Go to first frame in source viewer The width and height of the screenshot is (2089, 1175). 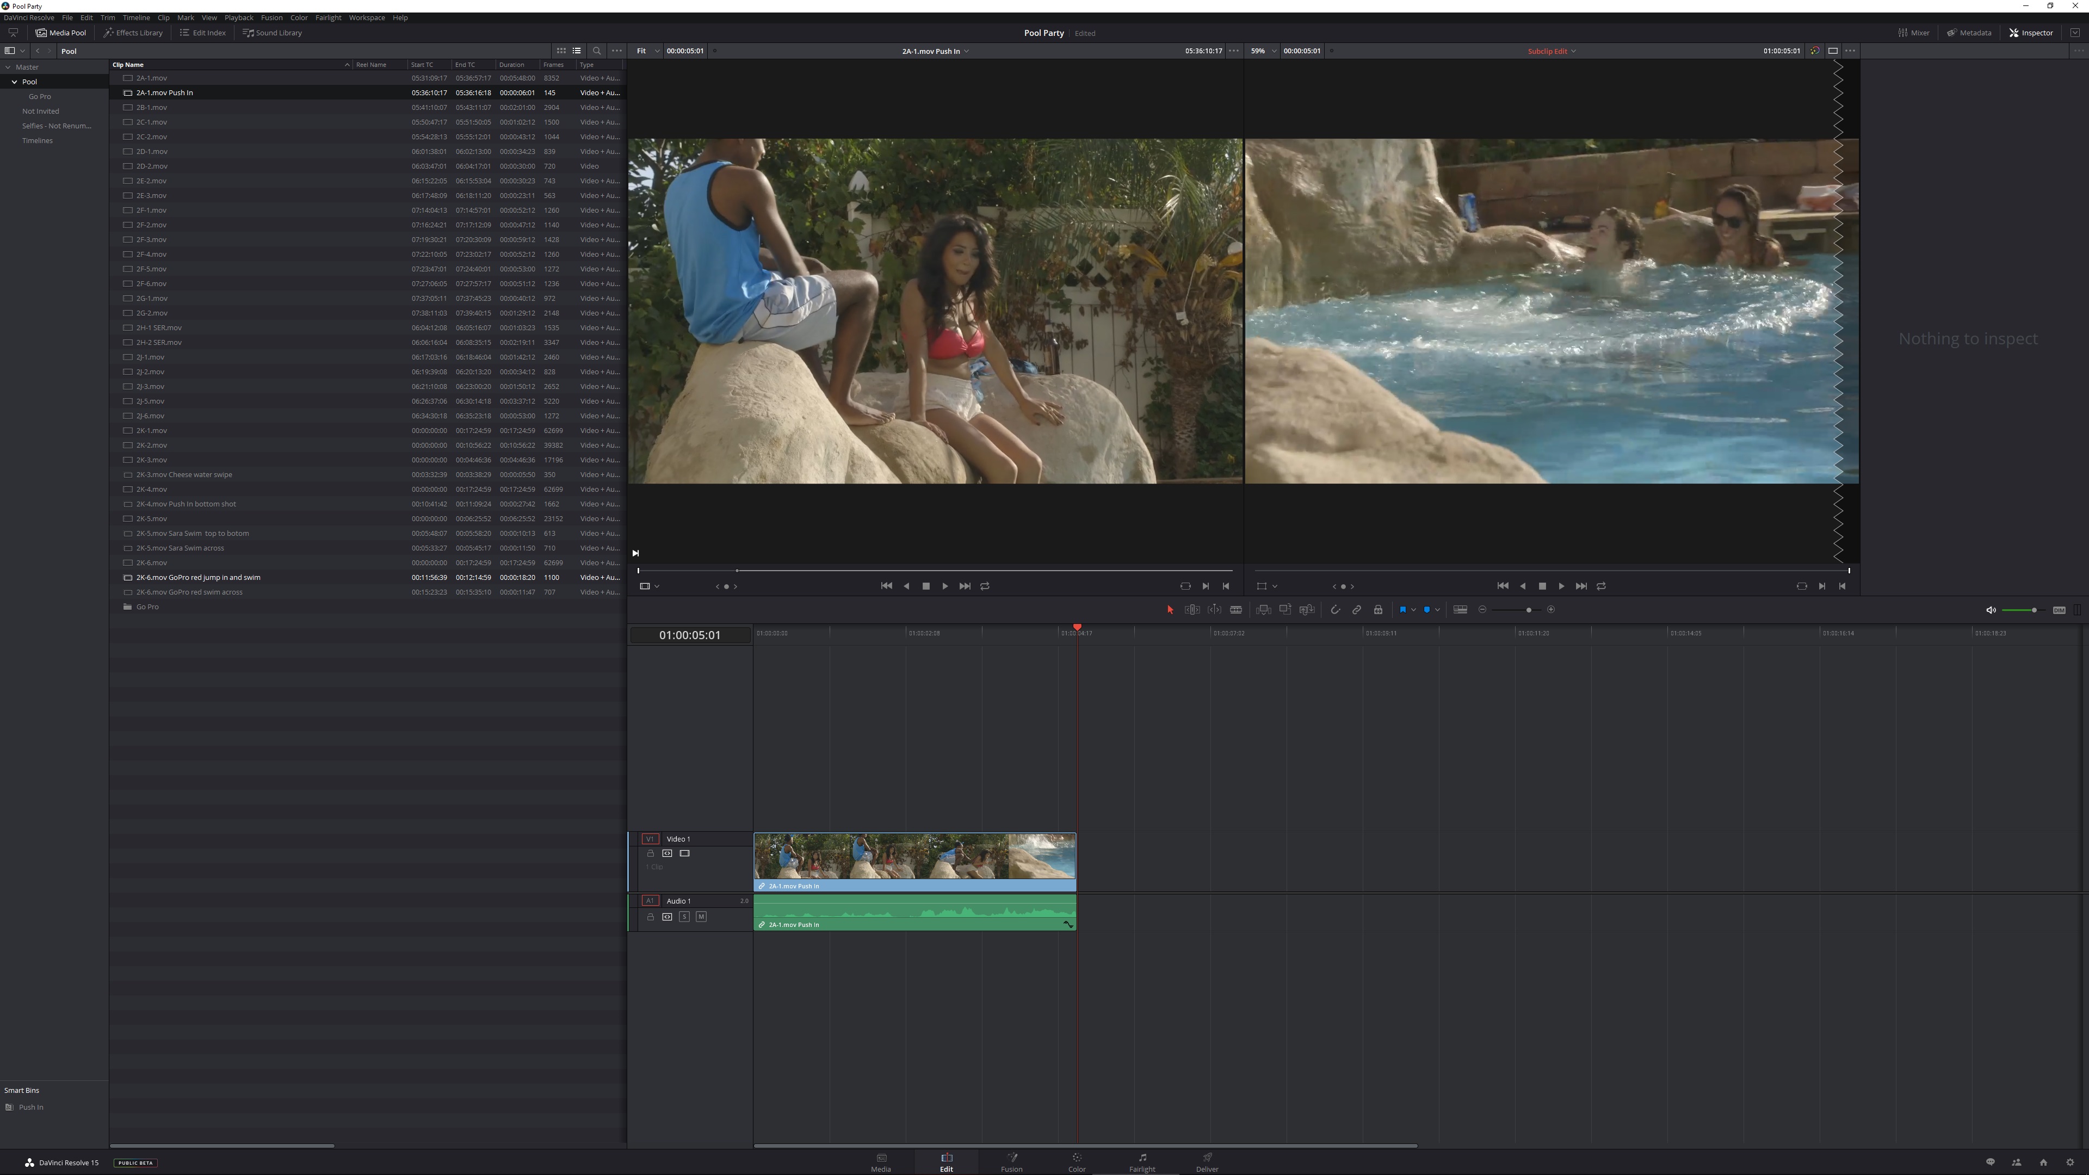point(886,586)
